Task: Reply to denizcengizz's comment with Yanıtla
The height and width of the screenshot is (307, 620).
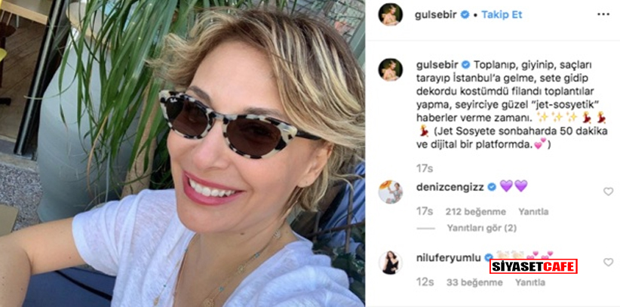Action: click(533, 212)
